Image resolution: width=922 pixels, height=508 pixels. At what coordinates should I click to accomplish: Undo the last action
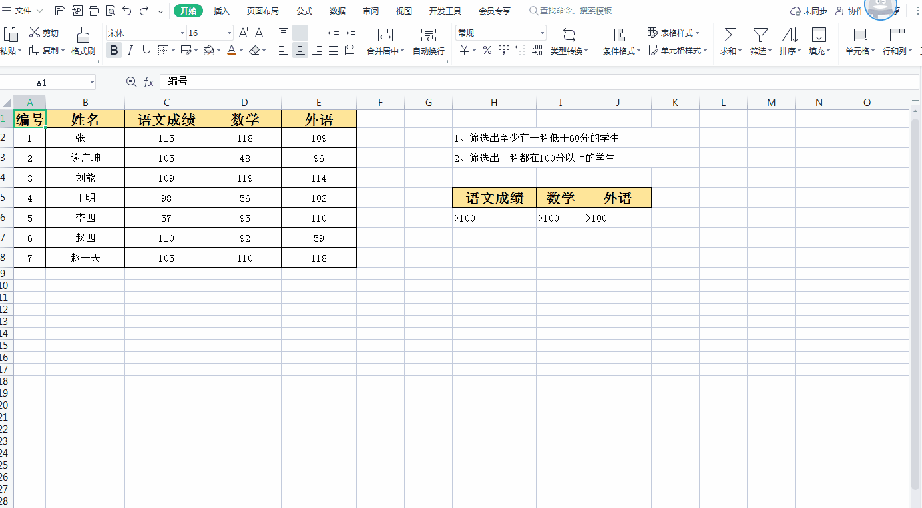click(126, 11)
